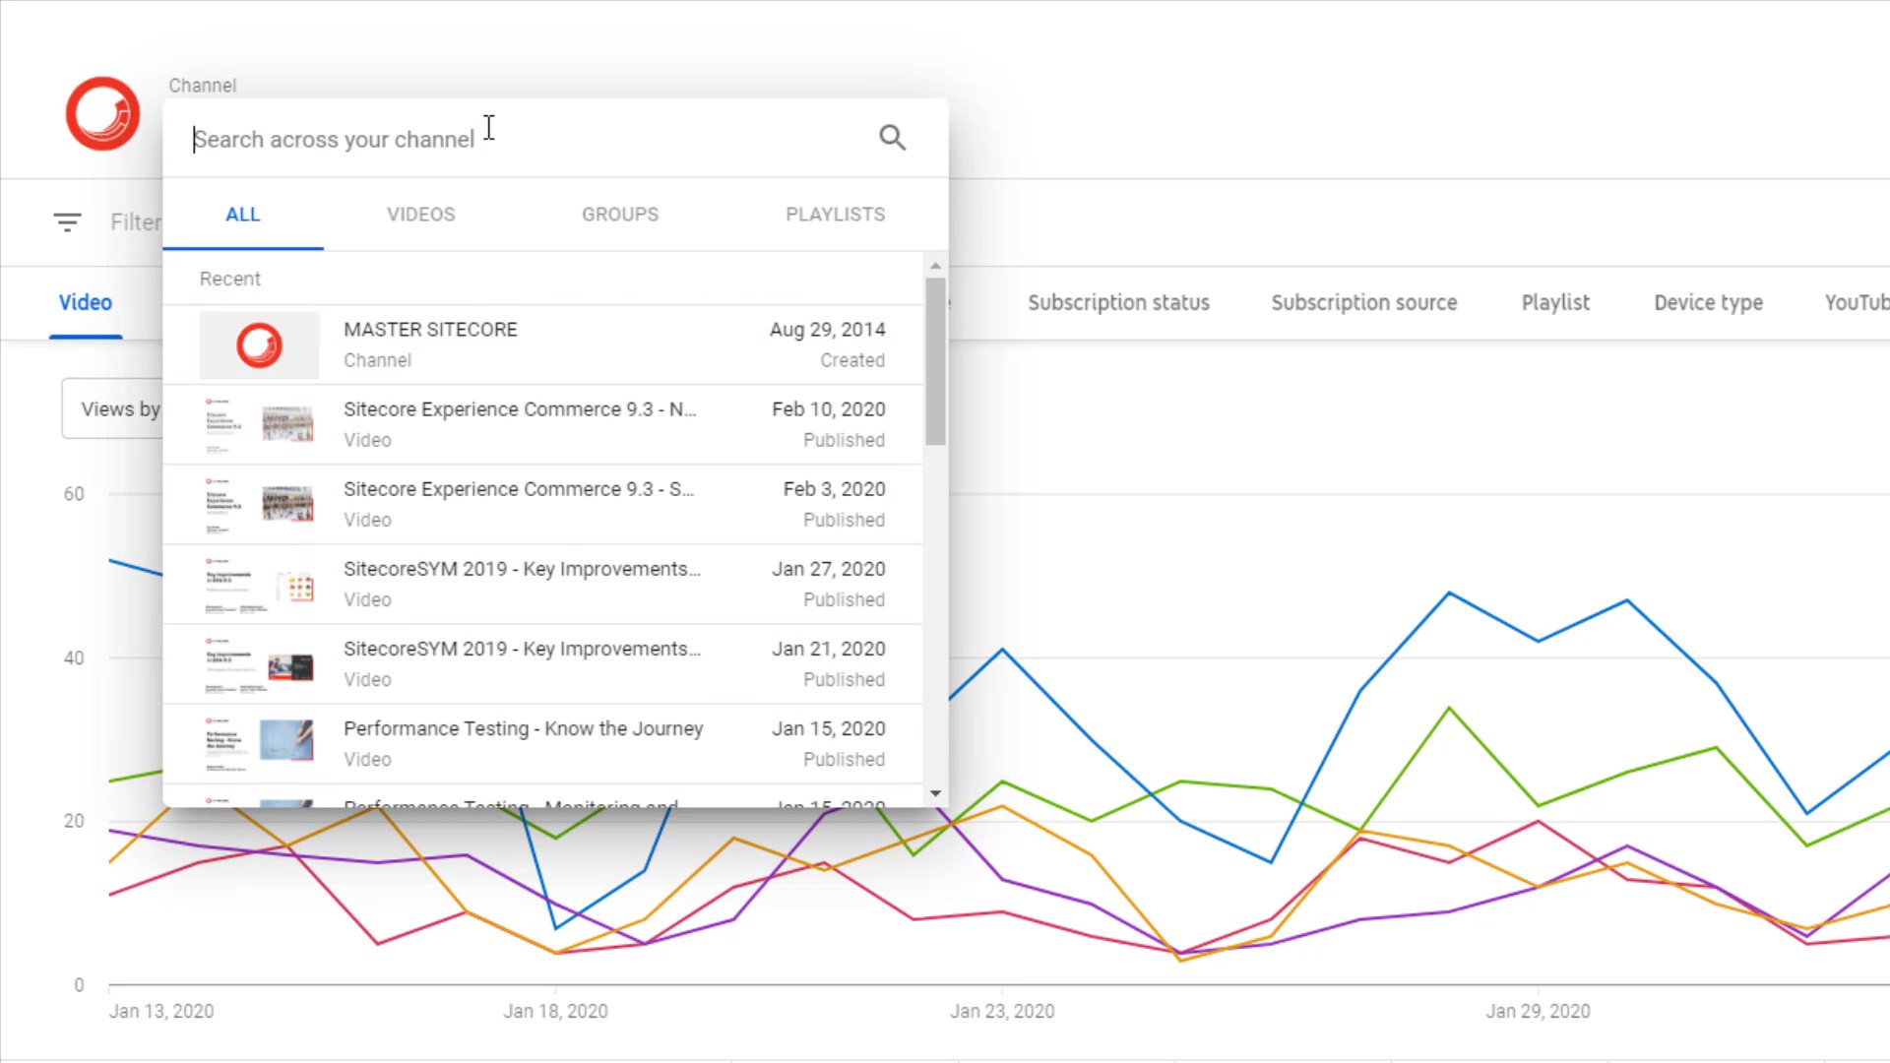Switch to the GROUPS tab
This screenshot has width=1890, height=1063.
click(x=620, y=215)
